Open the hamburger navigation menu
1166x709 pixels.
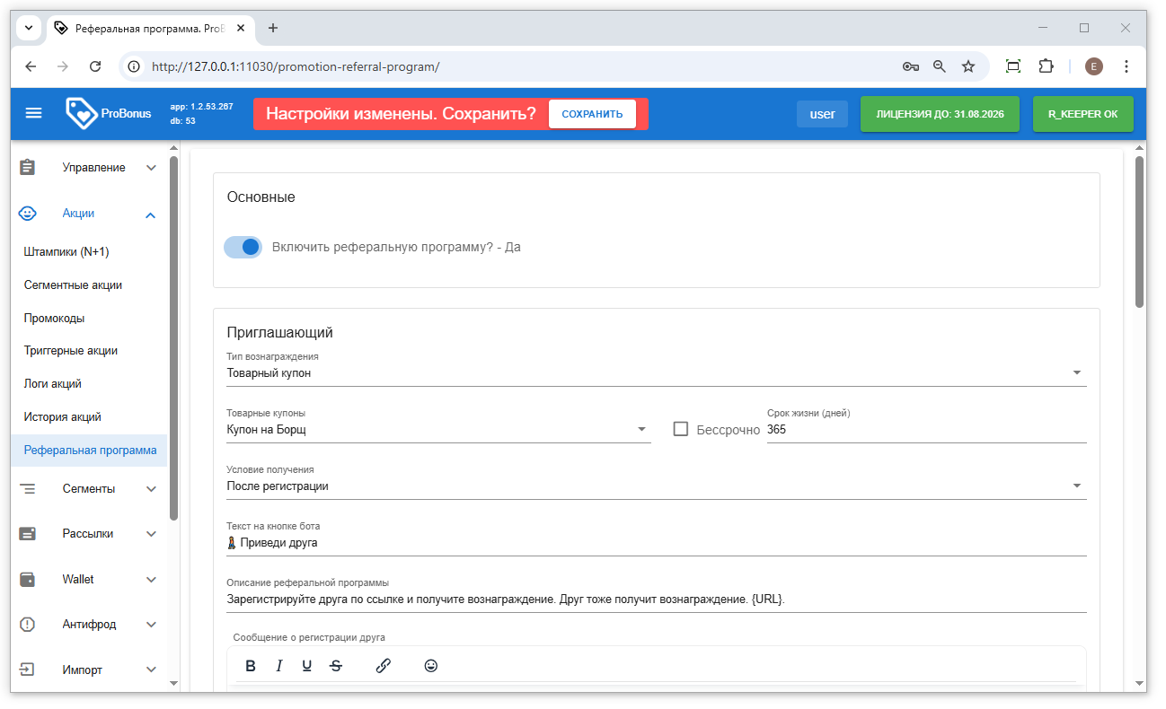[33, 114]
